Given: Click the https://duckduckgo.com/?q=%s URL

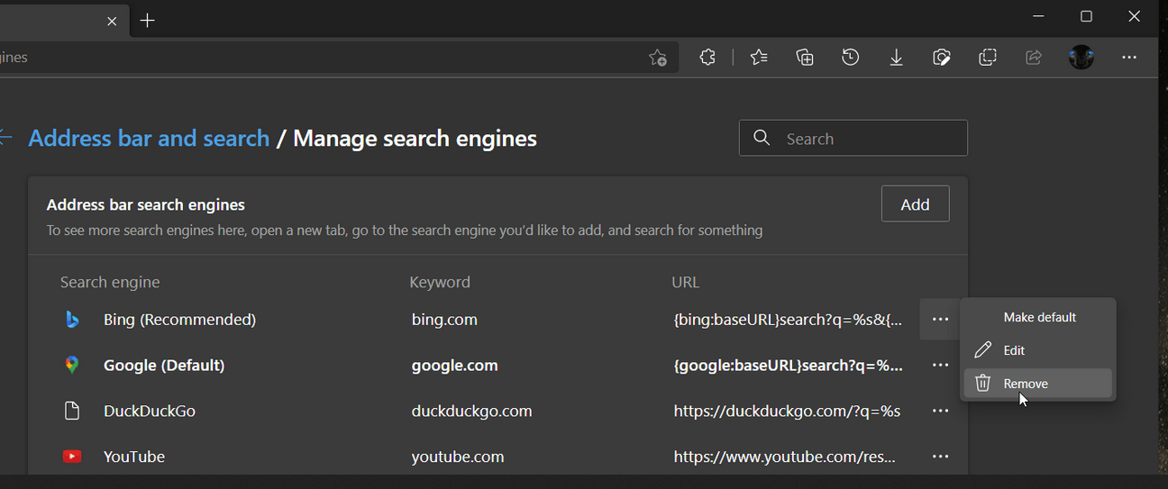Looking at the screenshot, I should (787, 411).
